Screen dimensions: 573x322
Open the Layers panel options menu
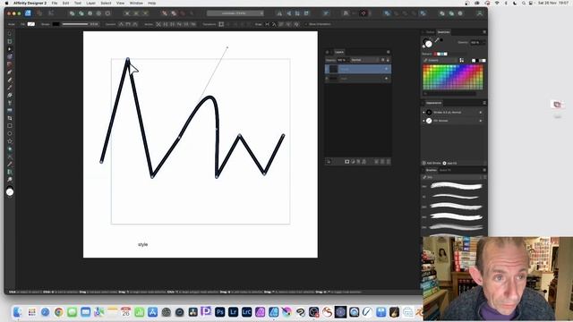click(388, 52)
